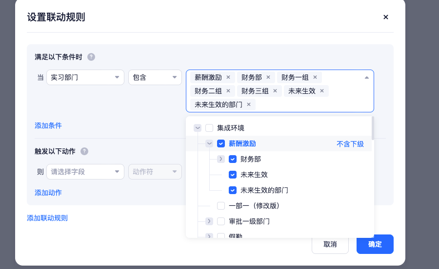Expand the 财务部 tree node
The height and width of the screenshot is (269, 439).
click(x=221, y=159)
